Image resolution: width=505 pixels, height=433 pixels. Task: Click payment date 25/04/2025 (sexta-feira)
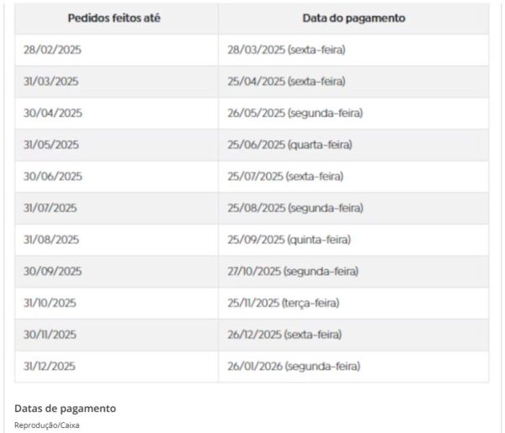click(x=286, y=82)
